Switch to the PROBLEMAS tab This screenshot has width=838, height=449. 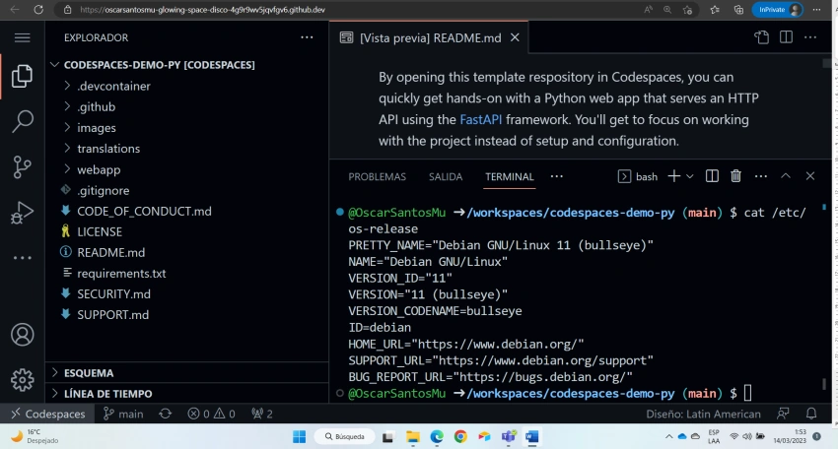pyautogui.click(x=378, y=176)
